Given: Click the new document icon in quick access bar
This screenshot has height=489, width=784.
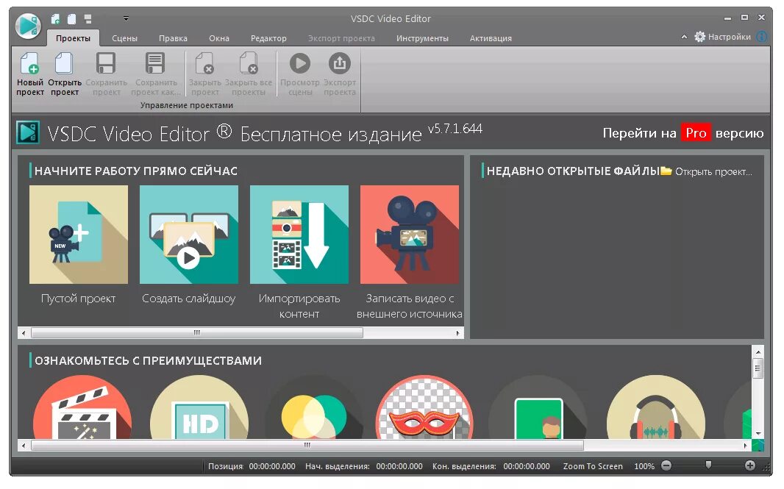Looking at the screenshot, I should (55, 19).
